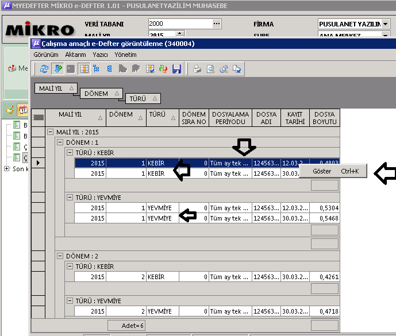Select the YEVMİYE row with size 0,4718
The image size is (396, 336).
pyautogui.click(x=207, y=311)
